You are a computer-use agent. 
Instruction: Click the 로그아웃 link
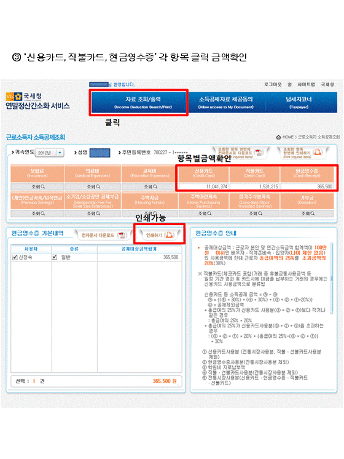[x=272, y=84]
